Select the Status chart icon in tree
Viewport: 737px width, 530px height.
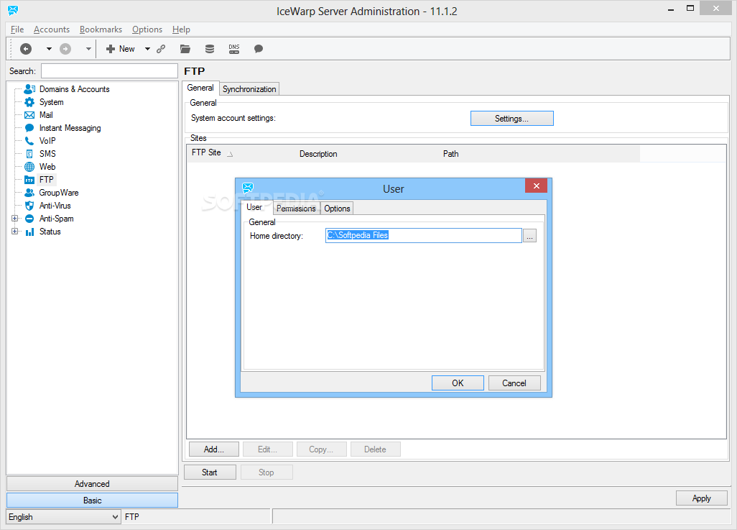click(29, 232)
